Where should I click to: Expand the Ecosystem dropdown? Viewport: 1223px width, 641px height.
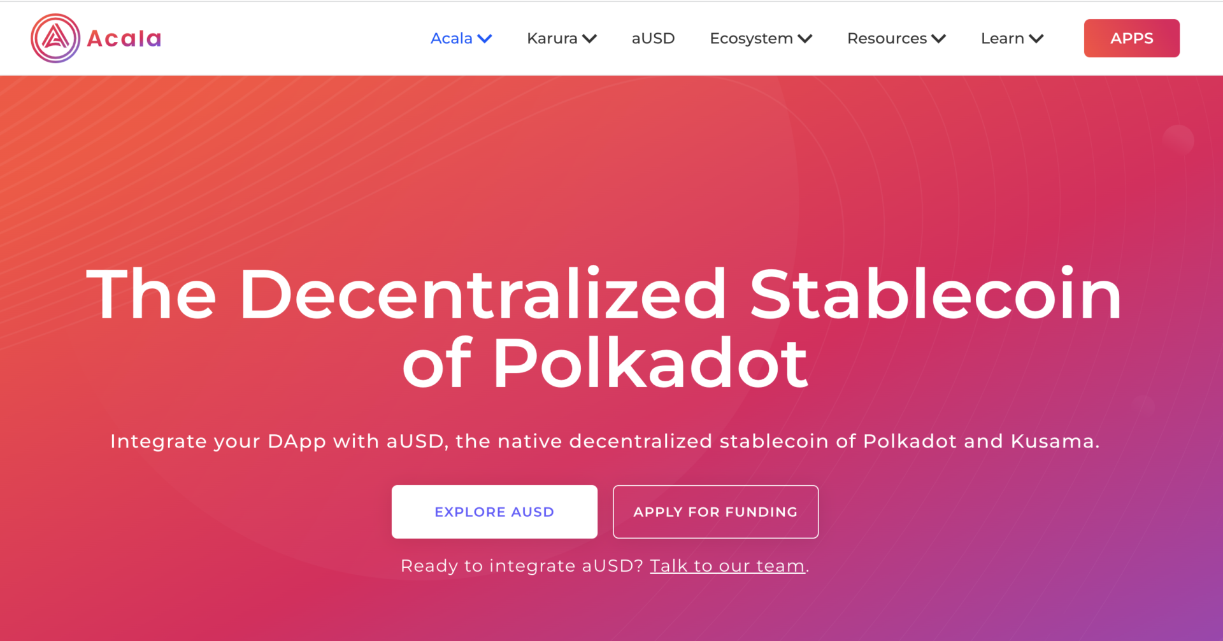click(x=752, y=38)
